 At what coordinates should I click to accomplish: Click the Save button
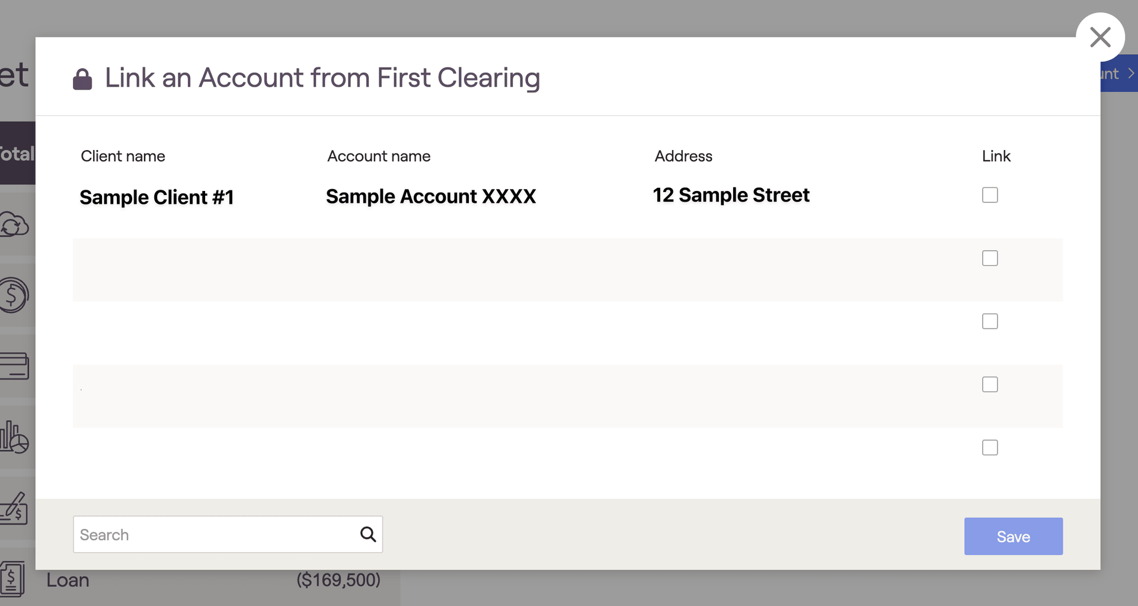tap(1014, 537)
